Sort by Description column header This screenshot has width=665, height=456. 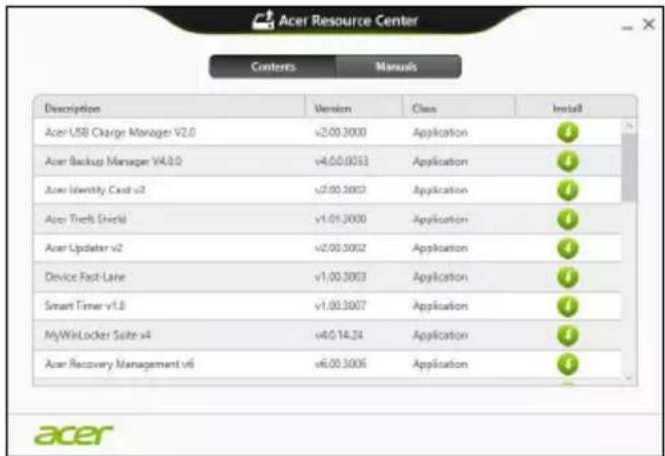click(169, 108)
